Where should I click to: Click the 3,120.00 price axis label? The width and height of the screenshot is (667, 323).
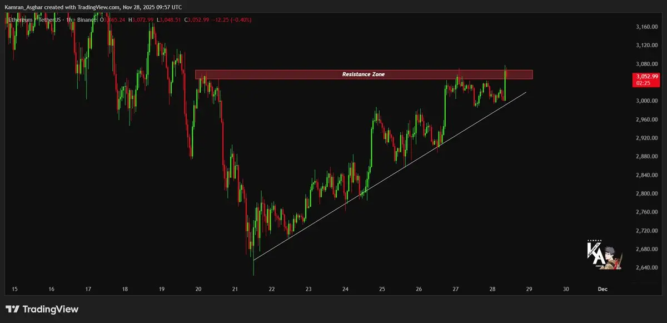click(x=646, y=45)
